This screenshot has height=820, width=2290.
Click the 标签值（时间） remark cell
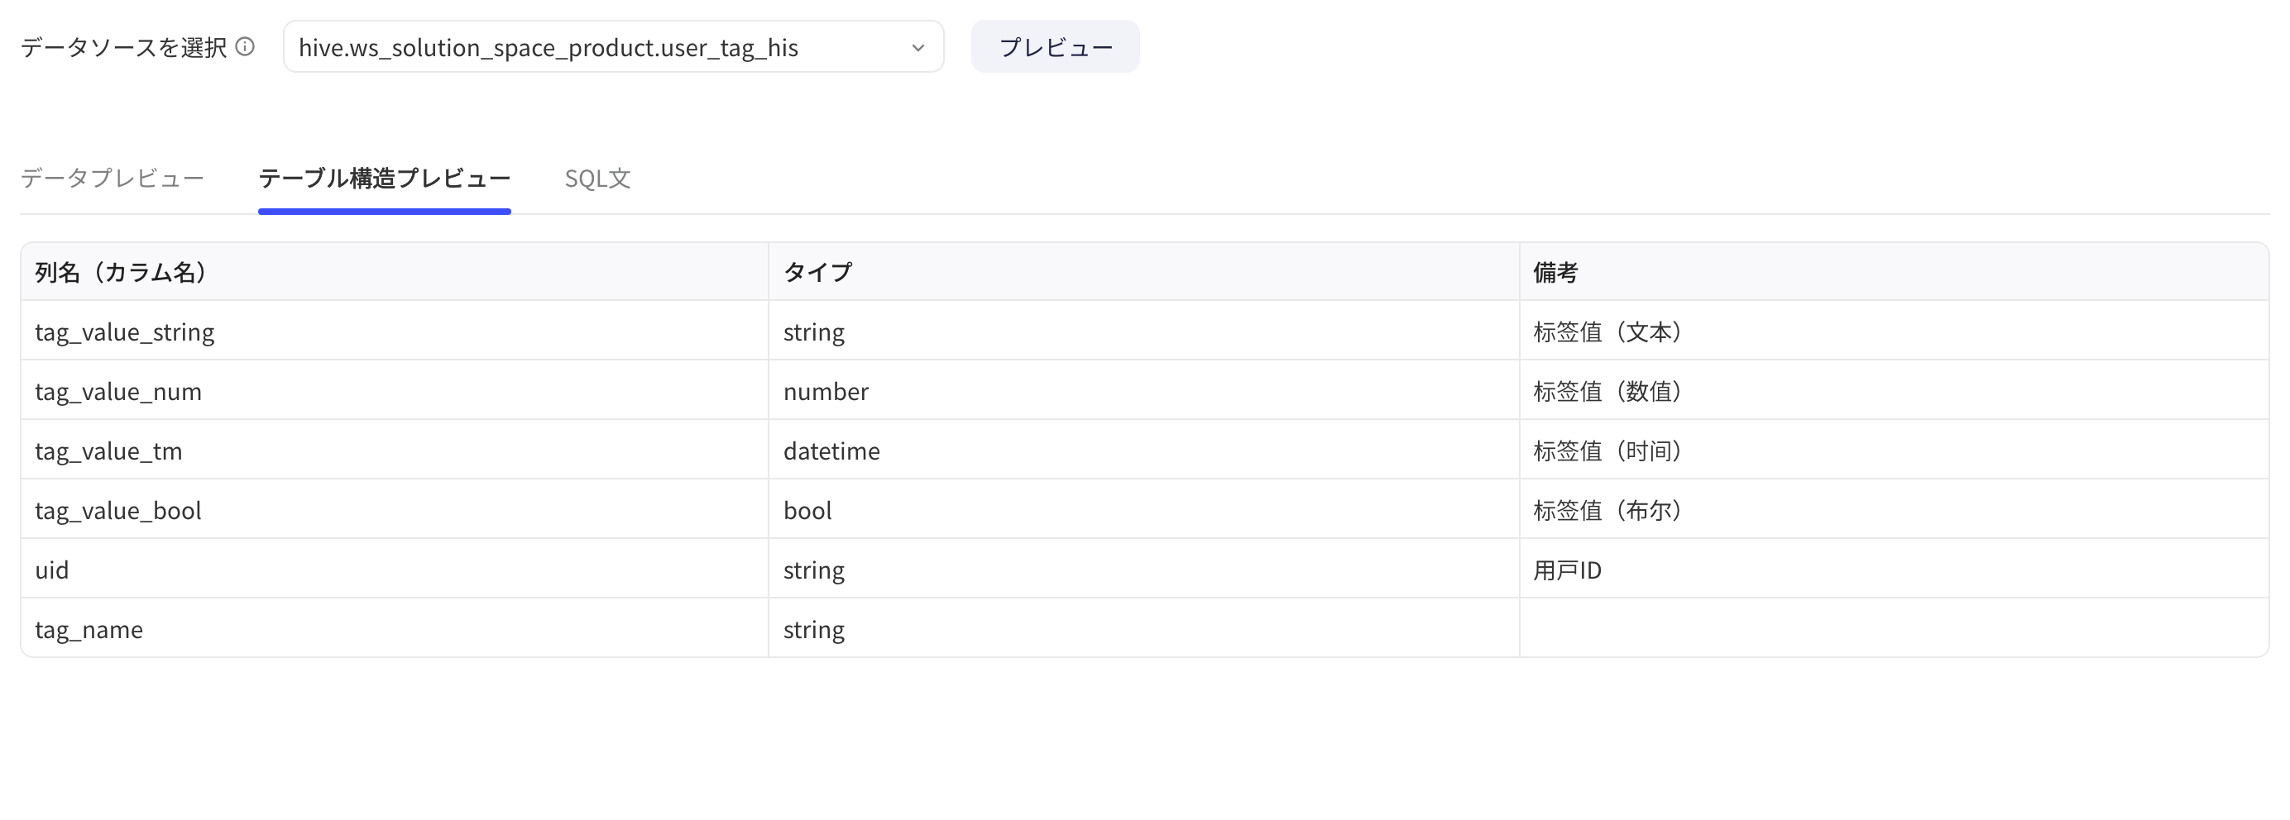(1895, 450)
